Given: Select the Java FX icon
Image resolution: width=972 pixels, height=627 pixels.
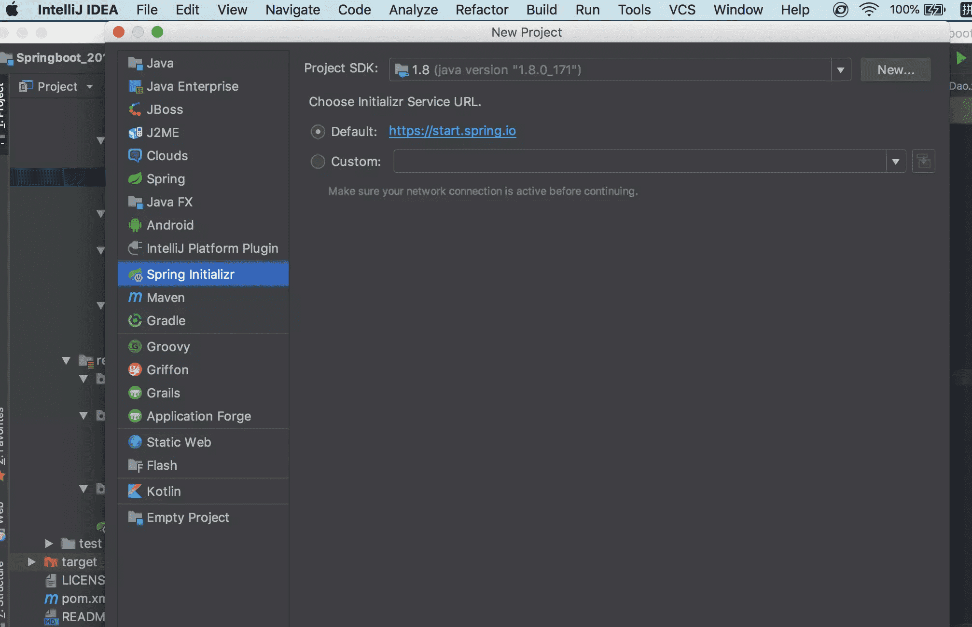Looking at the screenshot, I should [135, 202].
